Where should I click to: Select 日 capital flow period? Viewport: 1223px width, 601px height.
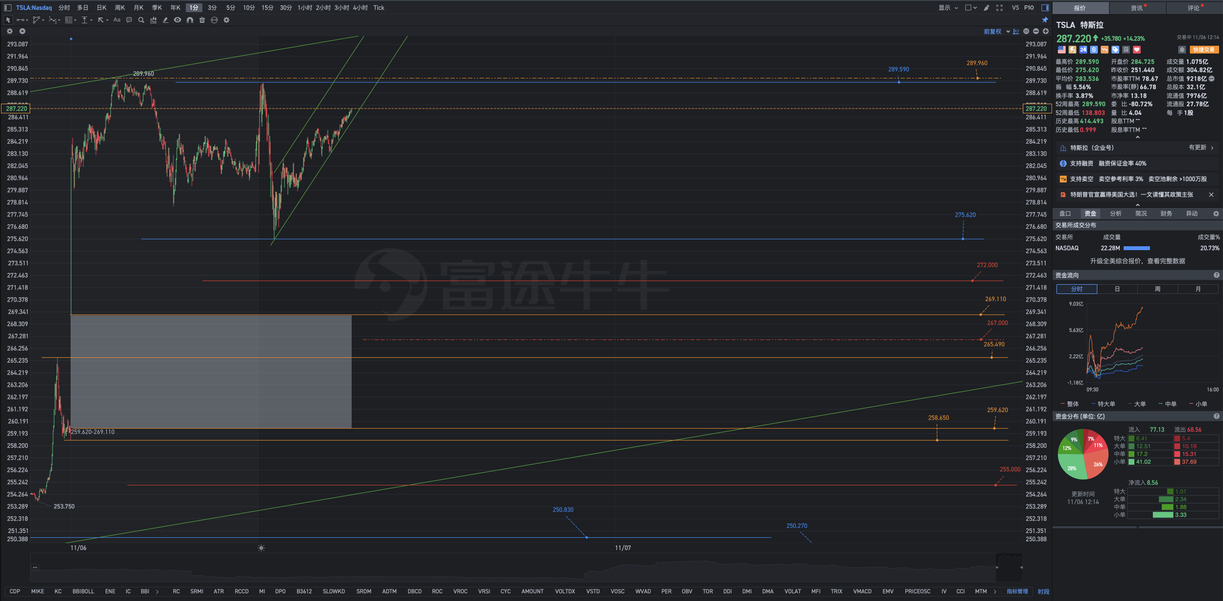1117,289
